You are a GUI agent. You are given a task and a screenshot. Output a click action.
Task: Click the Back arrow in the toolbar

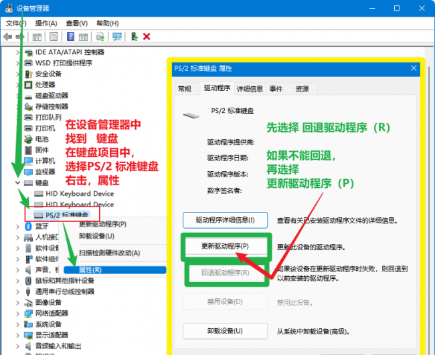click(x=7, y=37)
